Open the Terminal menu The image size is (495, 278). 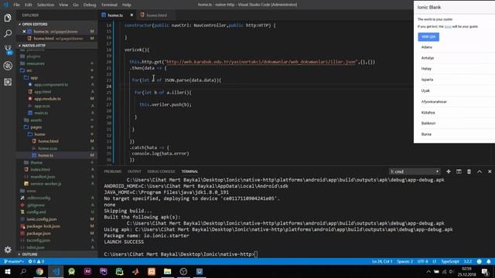pos(109,5)
